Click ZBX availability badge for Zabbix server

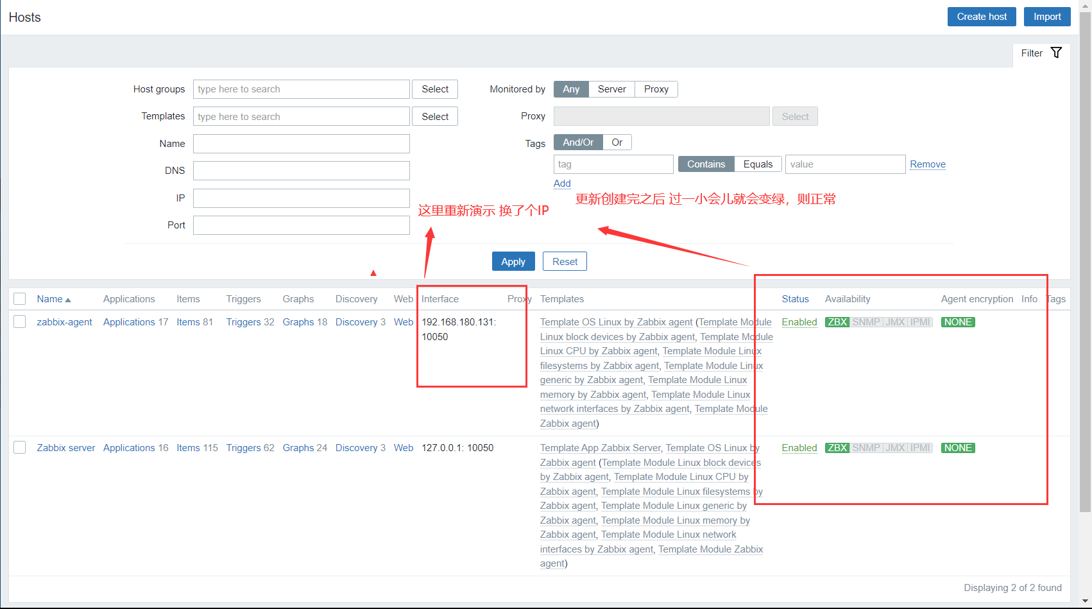coord(837,448)
